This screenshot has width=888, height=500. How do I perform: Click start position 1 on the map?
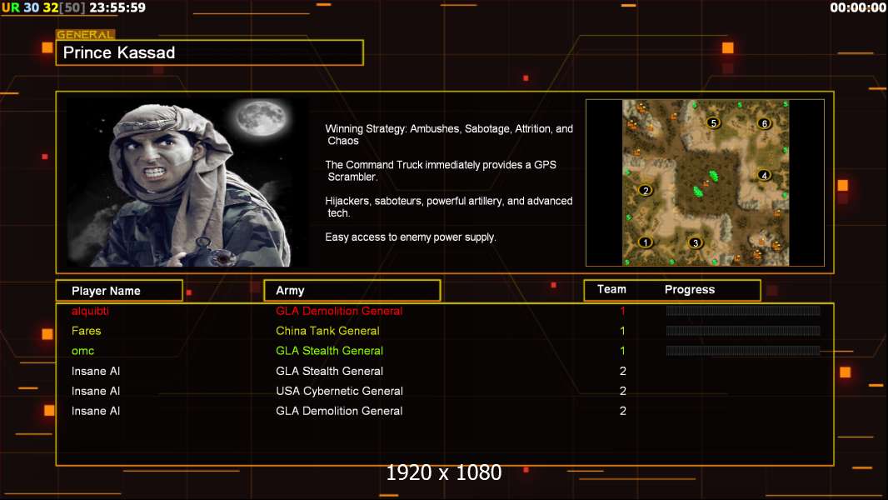point(645,242)
